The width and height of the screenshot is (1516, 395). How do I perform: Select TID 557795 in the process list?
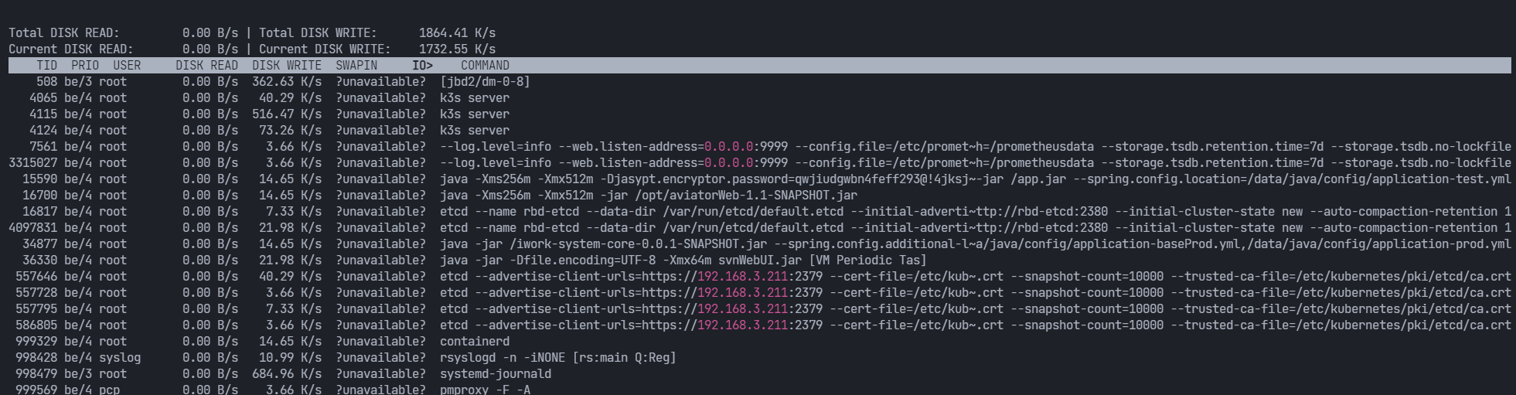[36, 309]
